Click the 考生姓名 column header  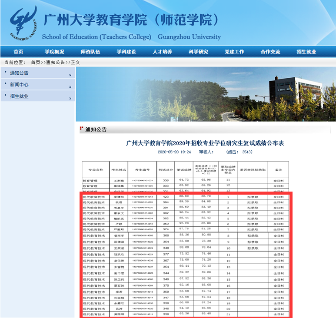pyautogui.click(x=119, y=170)
